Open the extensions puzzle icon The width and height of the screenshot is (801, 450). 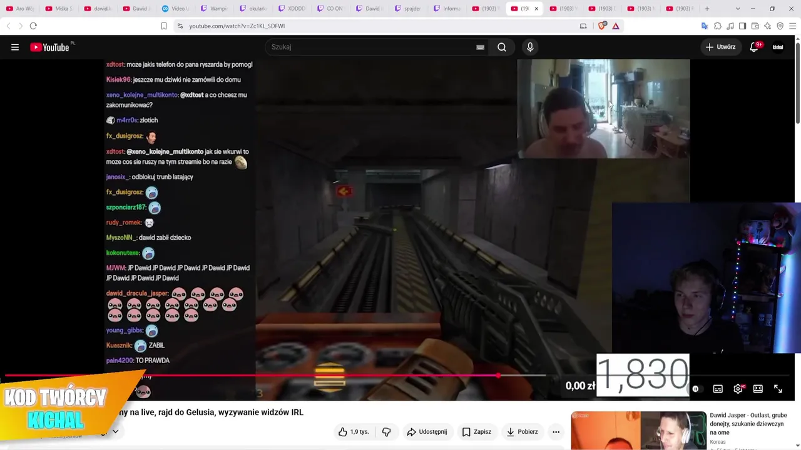[x=718, y=26]
